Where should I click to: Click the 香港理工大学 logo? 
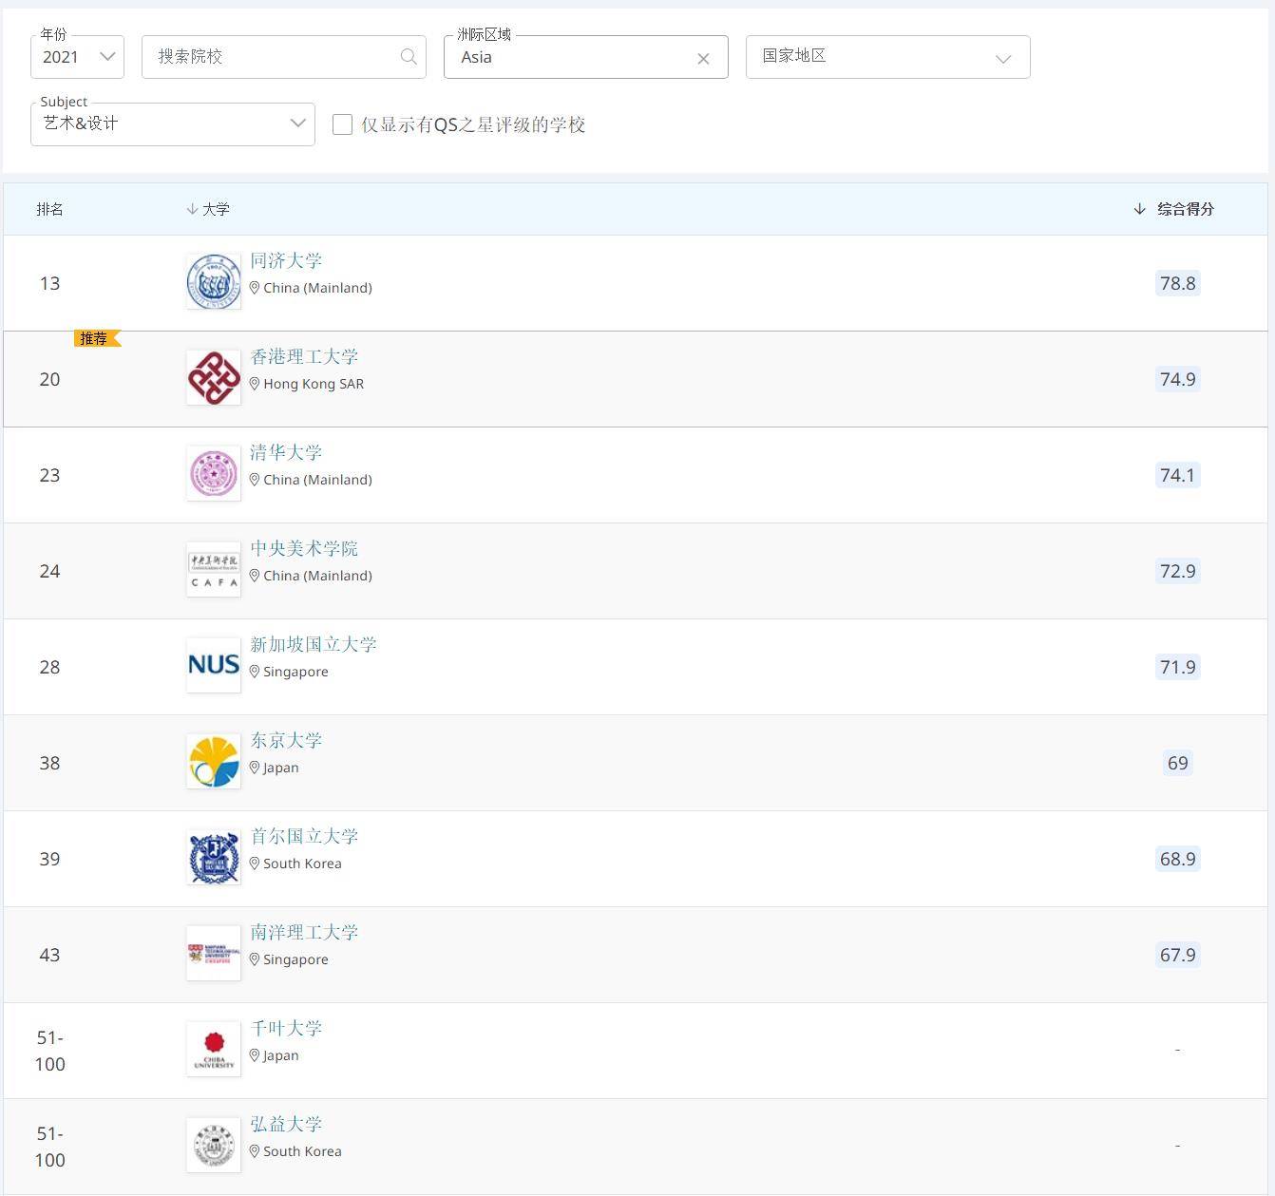point(214,377)
